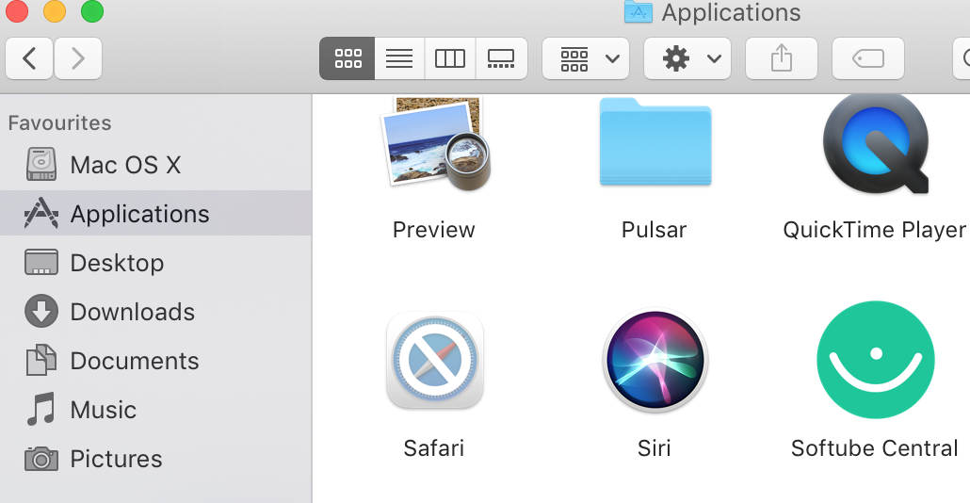Open the group-by arrangement dropdown
Image resolution: width=970 pixels, height=503 pixels.
pyautogui.click(x=586, y=58)
